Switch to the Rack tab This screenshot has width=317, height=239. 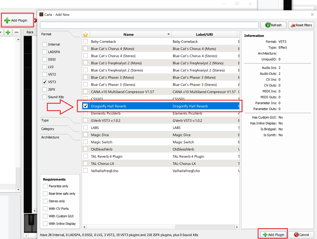30,32
